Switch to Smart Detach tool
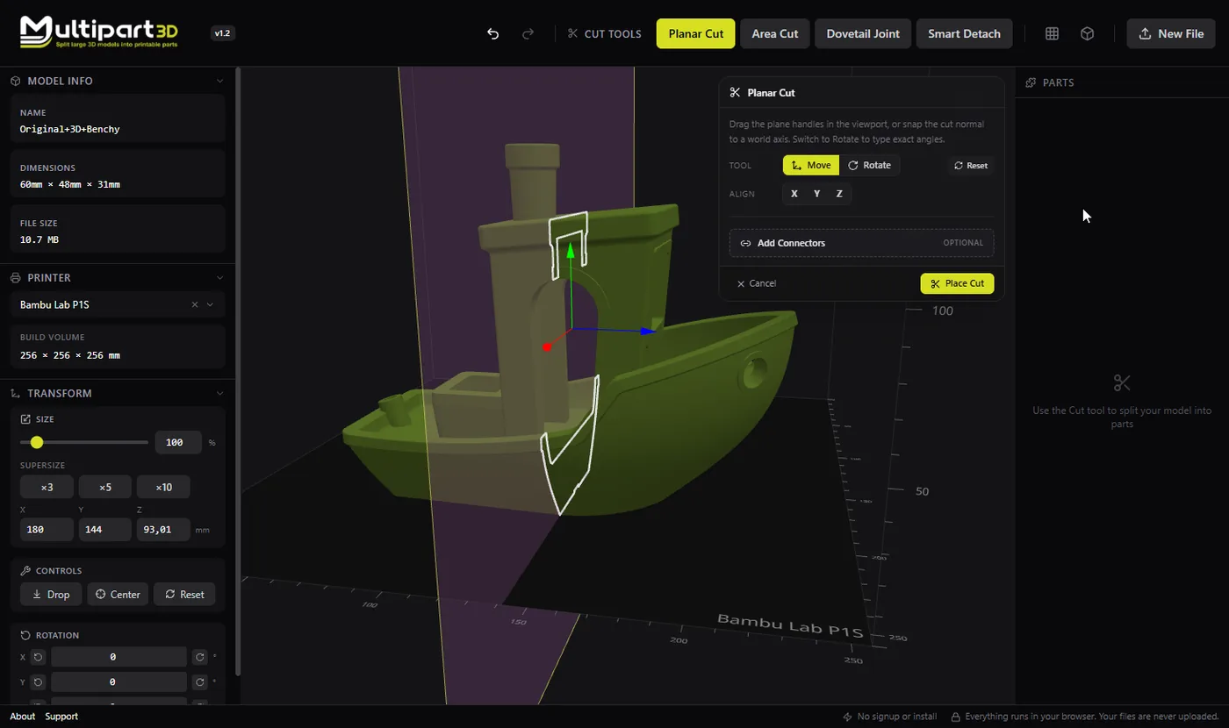 pyautogui.click(x=965, y=34)
